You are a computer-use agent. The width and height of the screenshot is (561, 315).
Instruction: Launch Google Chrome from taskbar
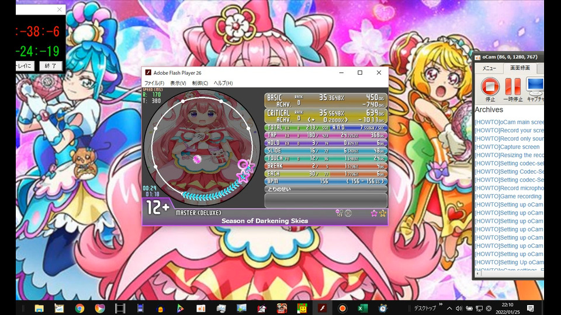pos(79,308)
